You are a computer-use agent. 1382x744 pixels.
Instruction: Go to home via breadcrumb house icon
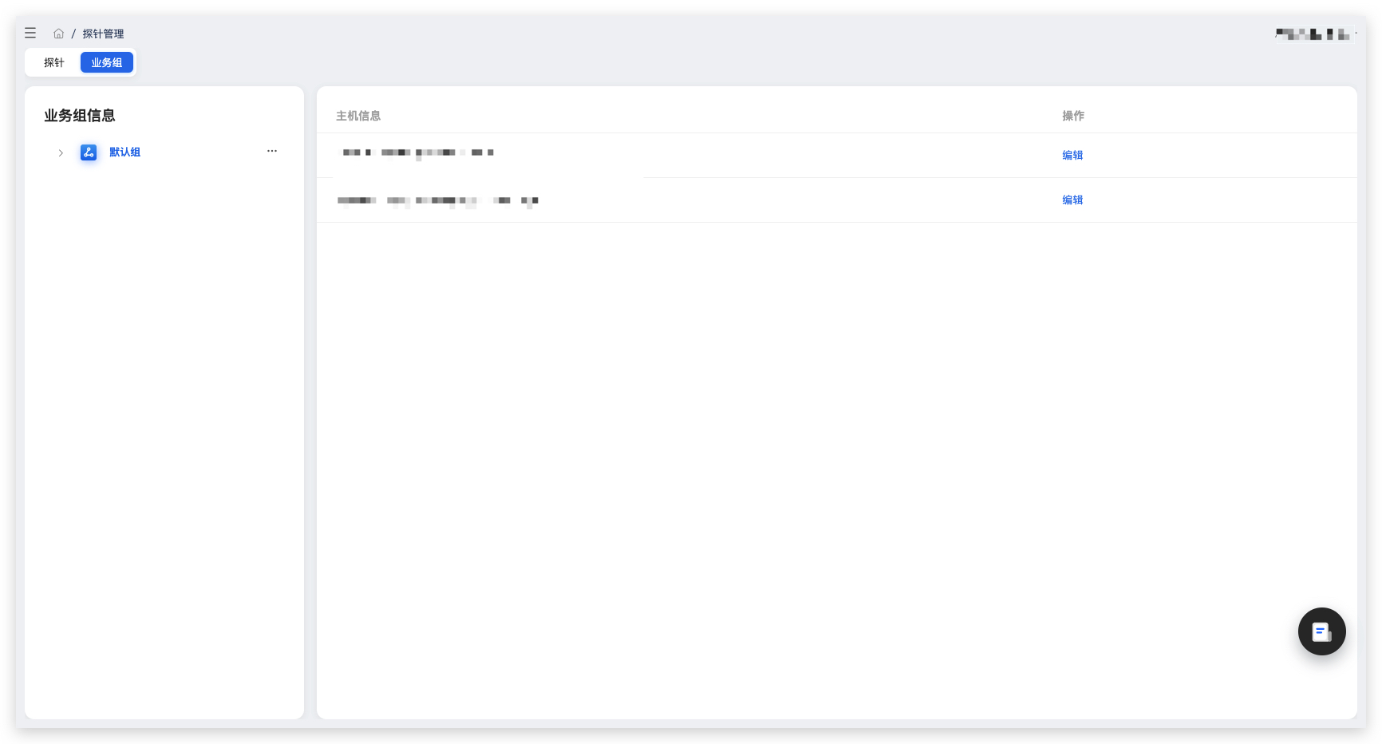click(x=58, y=34)
